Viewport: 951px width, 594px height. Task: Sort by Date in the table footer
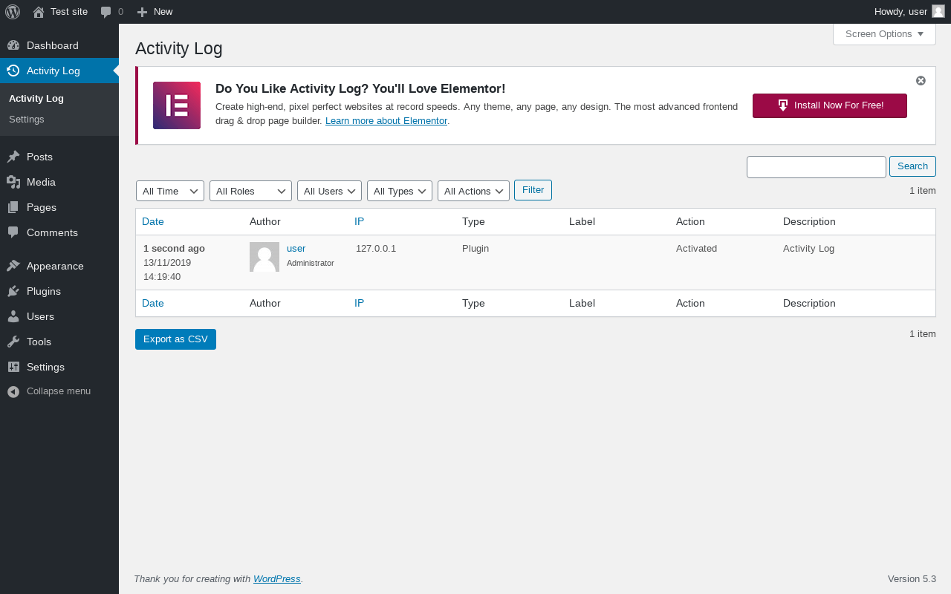153,303
